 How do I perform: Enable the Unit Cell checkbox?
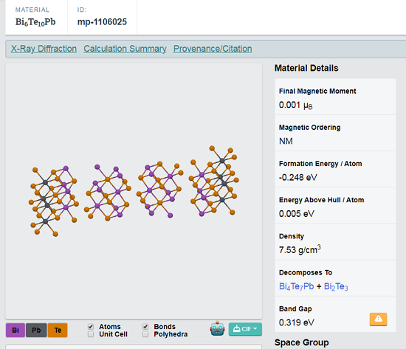pyautogui.click(x=91, y=334)
